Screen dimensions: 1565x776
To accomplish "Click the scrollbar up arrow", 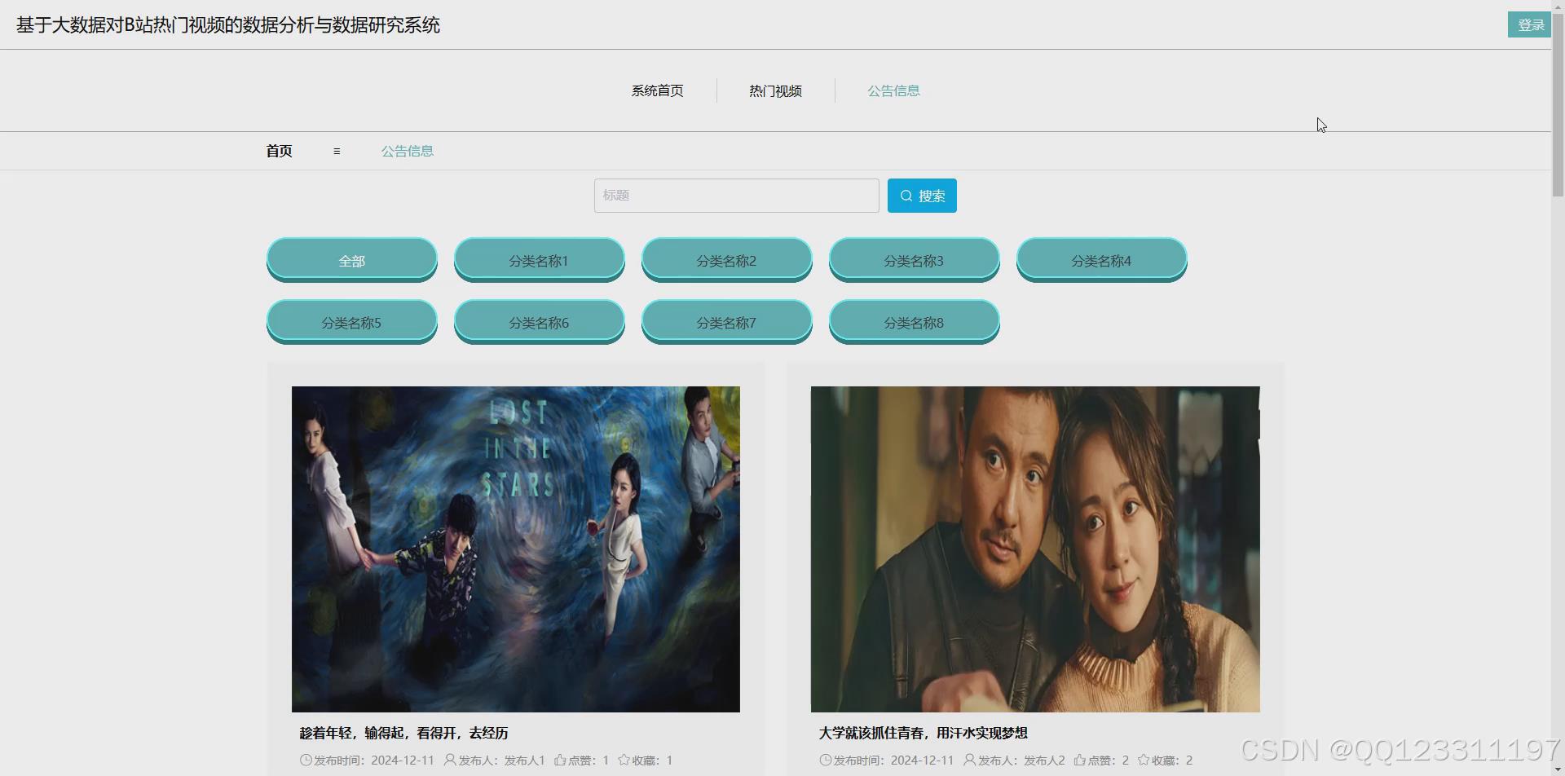I will [1558, 6].
